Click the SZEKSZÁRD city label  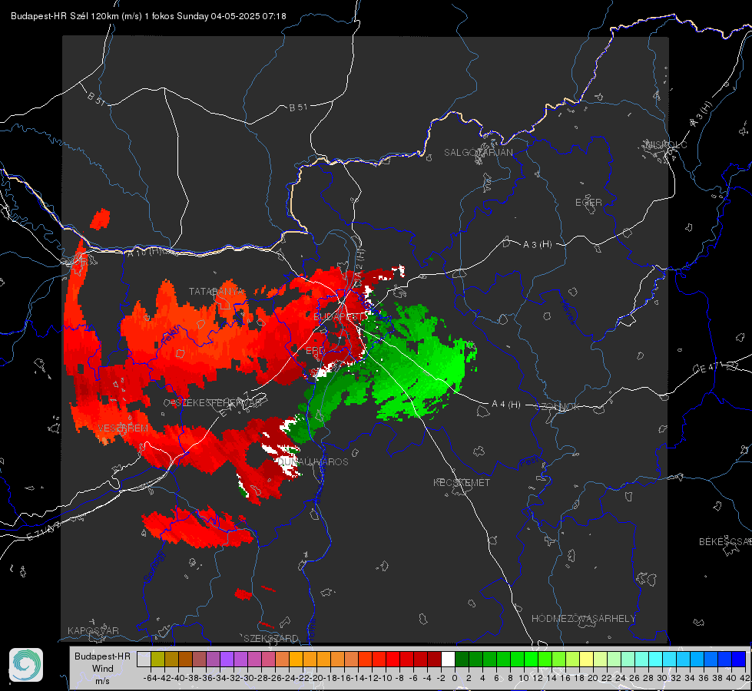(271, 638)
